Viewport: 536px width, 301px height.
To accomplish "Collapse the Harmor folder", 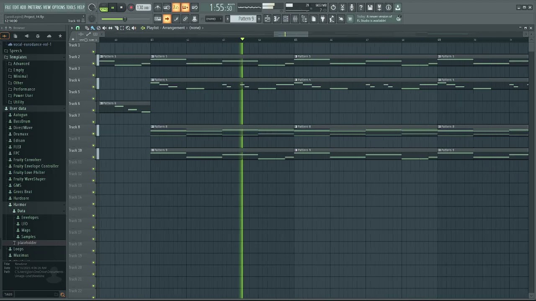I will pyautogui.click(x=20, y=204).
